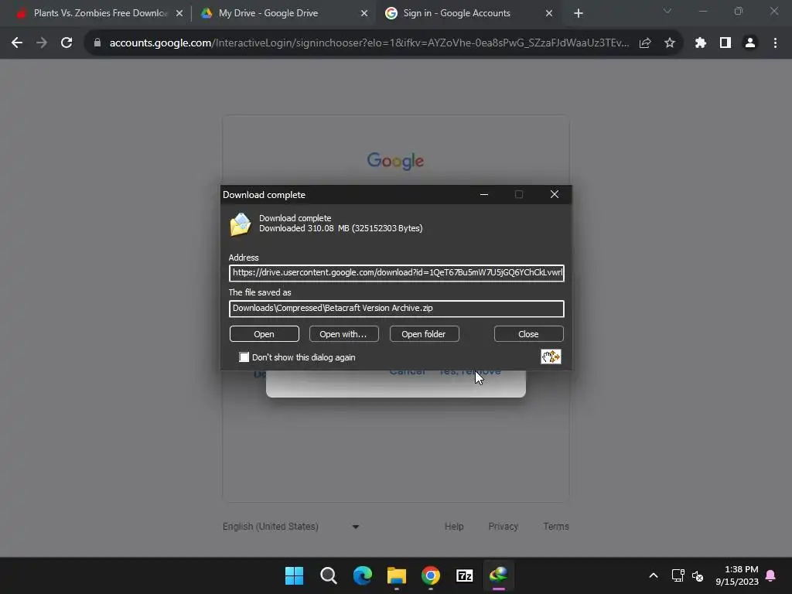Open the Privacy link
This screenshot has width=792, height=594.
[x=503, y=526]
